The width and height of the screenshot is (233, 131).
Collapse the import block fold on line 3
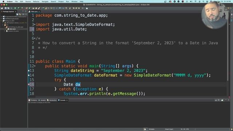(x=35, y=24)
